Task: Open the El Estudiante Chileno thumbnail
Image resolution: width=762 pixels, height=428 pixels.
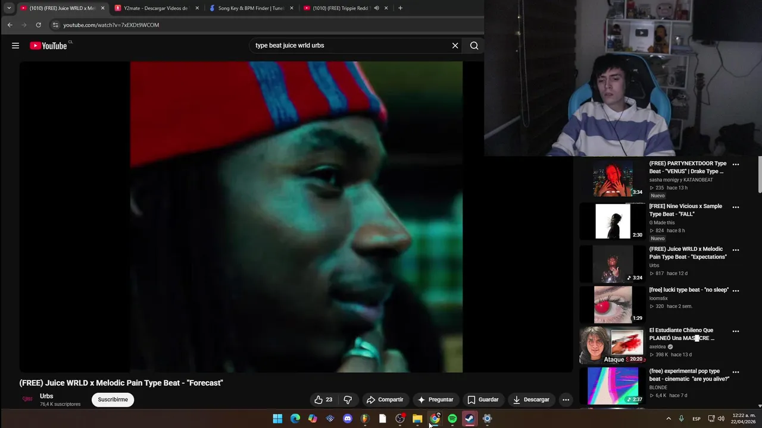Action: click(x=613, y=345)
